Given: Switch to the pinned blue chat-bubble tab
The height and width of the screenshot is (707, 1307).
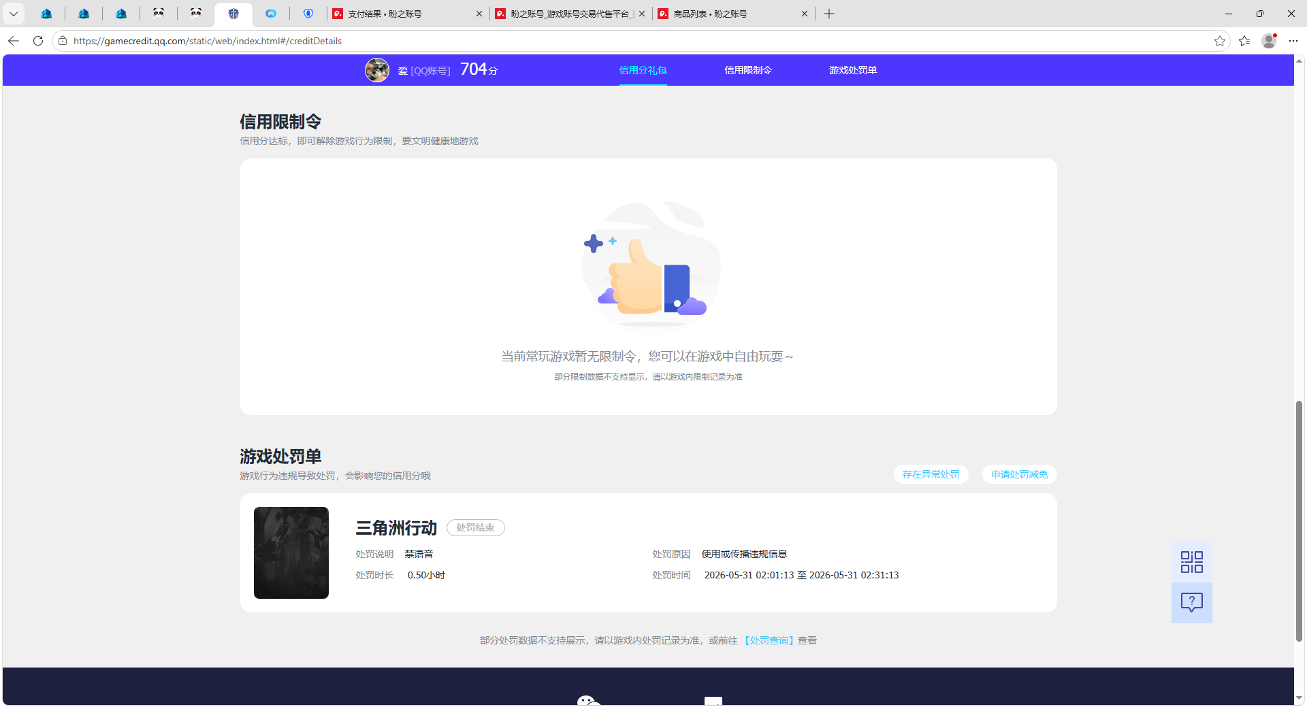Looking at the screenshot, I should [x=271, y=14].
